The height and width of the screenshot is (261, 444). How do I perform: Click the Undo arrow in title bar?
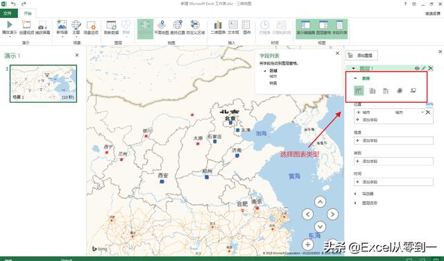[x=13, y=3]
